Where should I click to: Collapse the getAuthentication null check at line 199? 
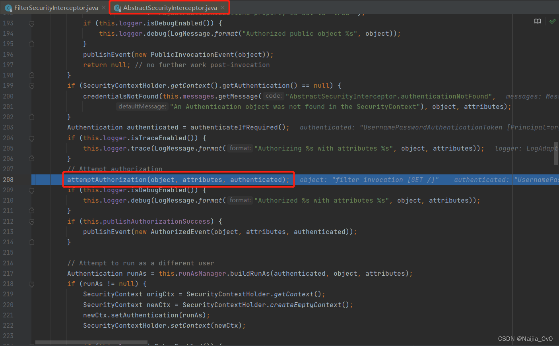32,86
